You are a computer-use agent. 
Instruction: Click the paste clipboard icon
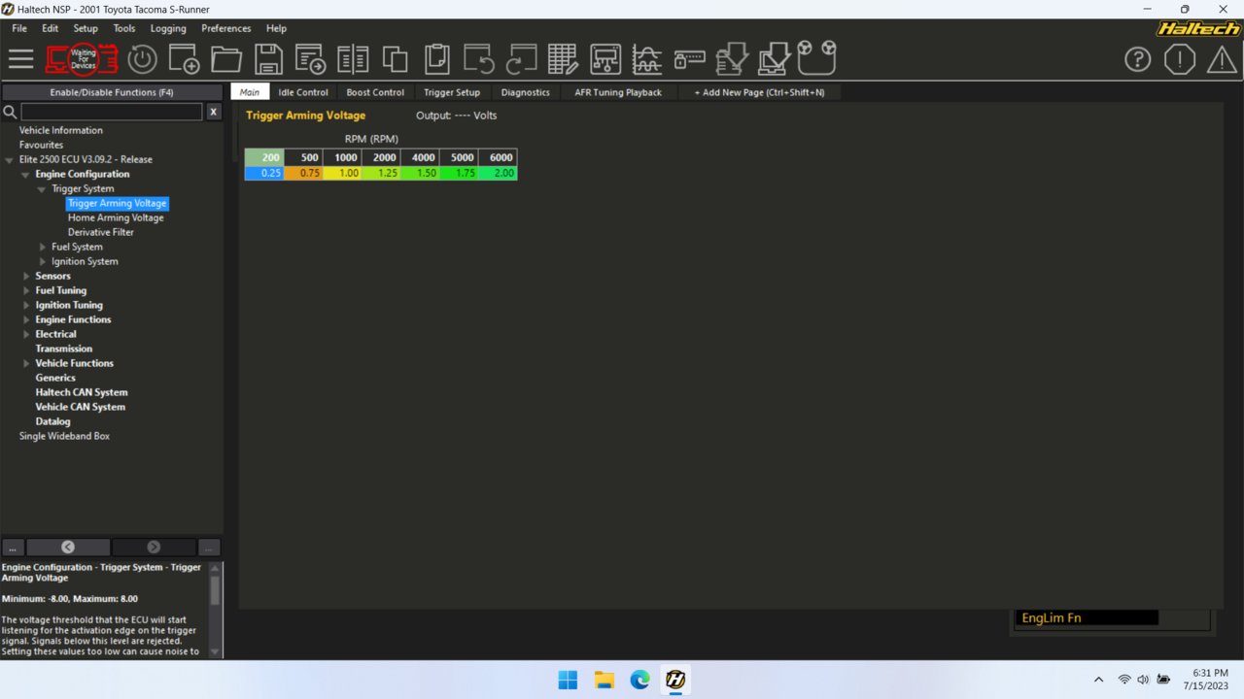(437, 59)
